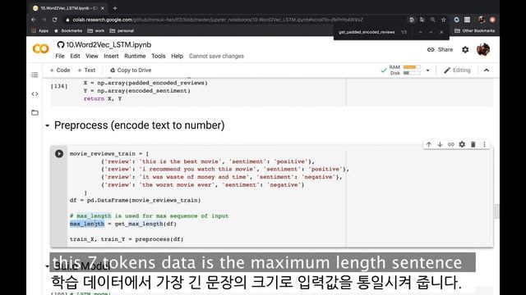Image resolution: width=526 pixels, height=295 pixels.
Task: Open the Edit menu
Action: coord(75,57)
